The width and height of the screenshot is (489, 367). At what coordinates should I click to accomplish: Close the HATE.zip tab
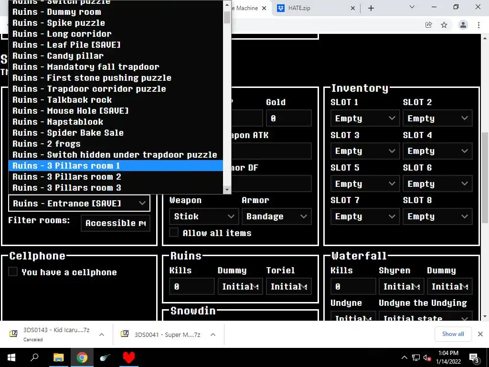pyautogui.click(x=353, y=8)
